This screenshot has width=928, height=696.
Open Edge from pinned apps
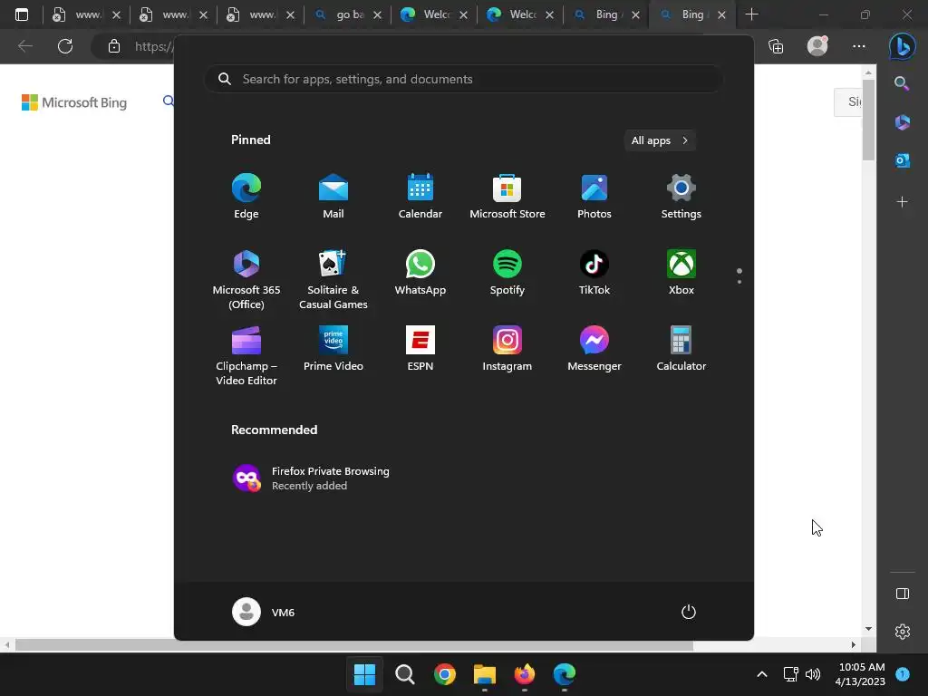pos(246,197)
